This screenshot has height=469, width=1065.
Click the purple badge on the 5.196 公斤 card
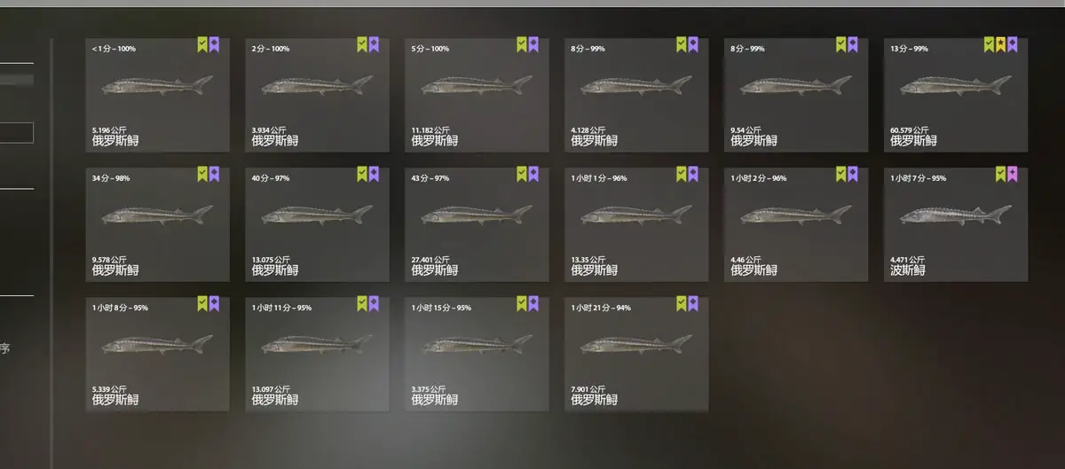(214, 44)
